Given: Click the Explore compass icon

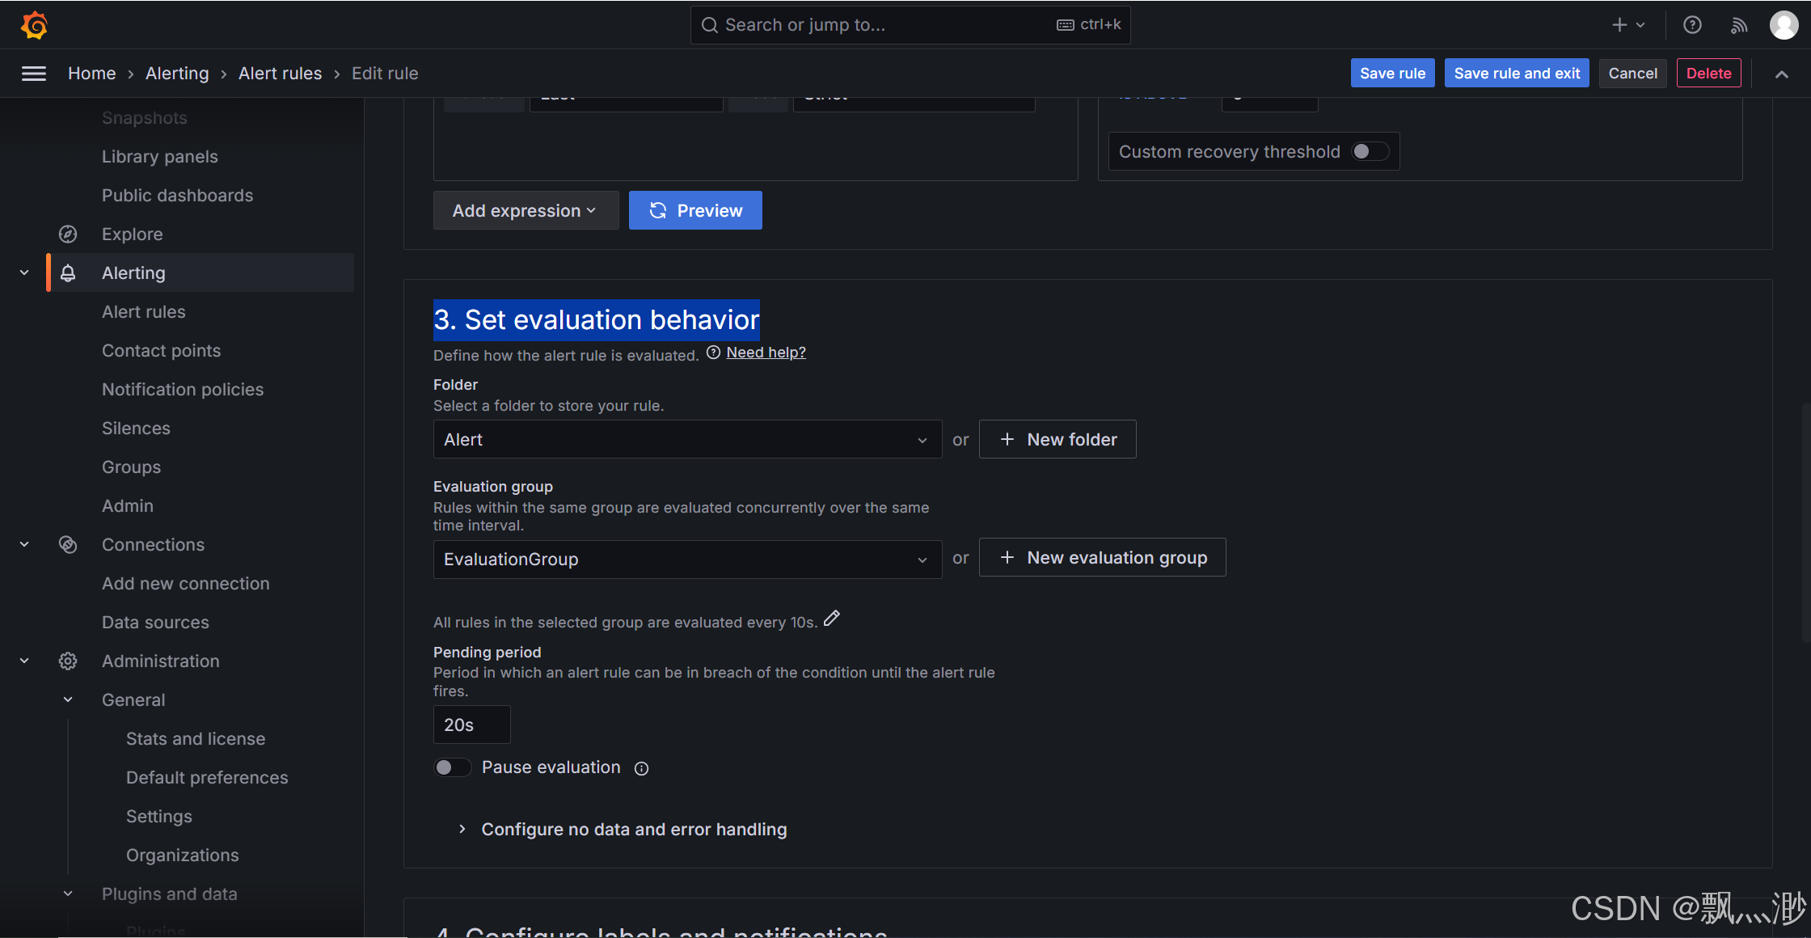Looking at the screenshot, I should tap(68, 234).
